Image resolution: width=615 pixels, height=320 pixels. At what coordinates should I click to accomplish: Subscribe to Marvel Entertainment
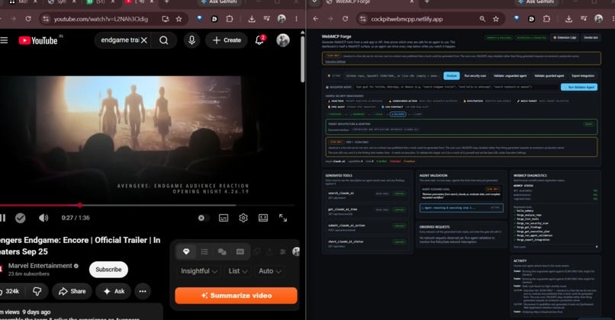[x=108, y=270]
